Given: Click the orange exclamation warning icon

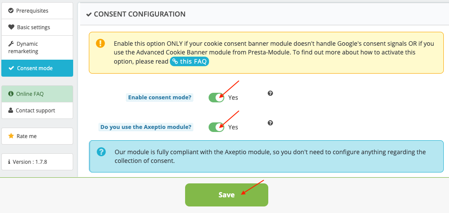Looking at the screenshot, I should pyautogui.click(x=101, y=44).
